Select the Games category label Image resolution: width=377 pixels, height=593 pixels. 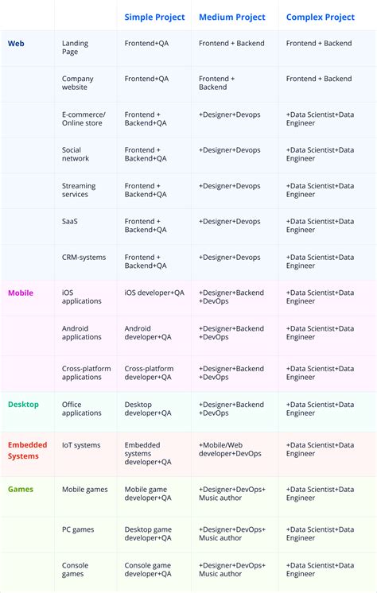point(21,489)
